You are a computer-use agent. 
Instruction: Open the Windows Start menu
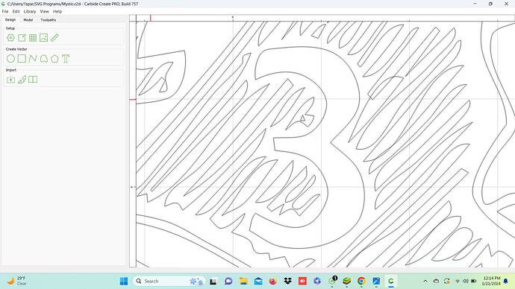(x=124, y=281)
